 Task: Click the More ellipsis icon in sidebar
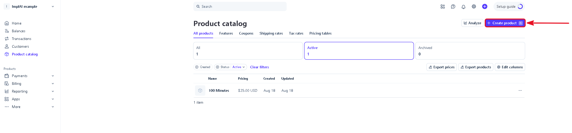coord(7,107)
